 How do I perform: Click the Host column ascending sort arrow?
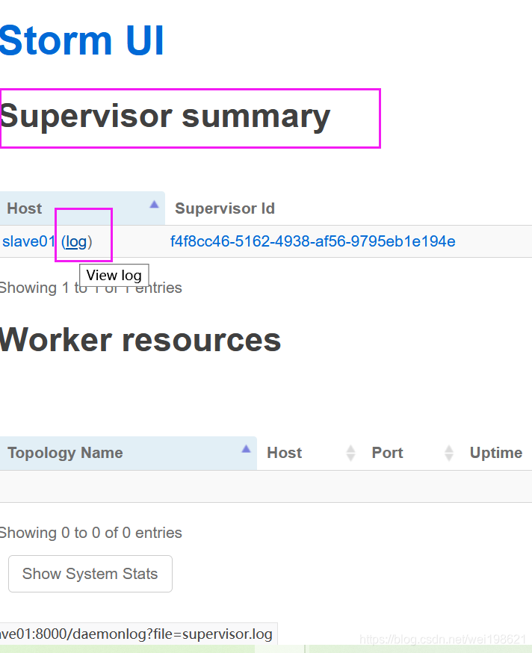154,204
